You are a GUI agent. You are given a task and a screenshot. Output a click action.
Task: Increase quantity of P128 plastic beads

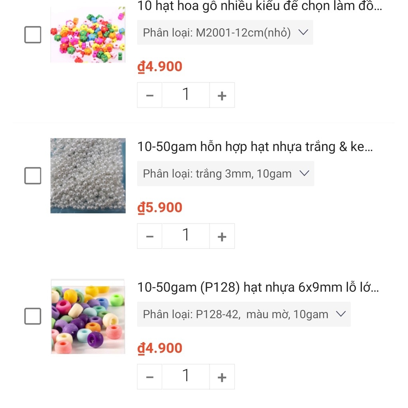coord(222,377)
